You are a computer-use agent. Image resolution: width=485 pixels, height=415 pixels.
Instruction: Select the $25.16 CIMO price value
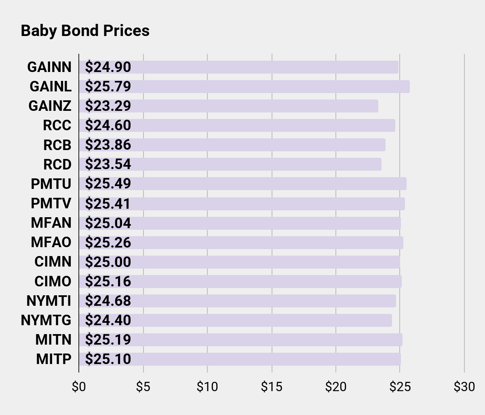tap(108, 282)
